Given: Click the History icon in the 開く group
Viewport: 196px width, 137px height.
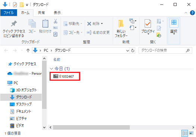Looking at the screenshot, I should click(159, 35).
